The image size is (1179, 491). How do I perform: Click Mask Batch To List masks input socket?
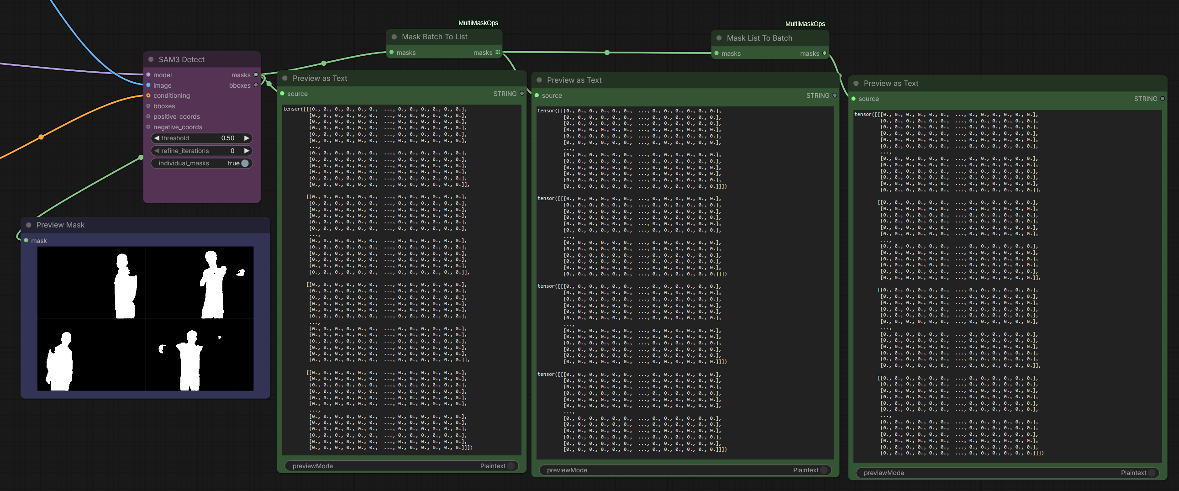(391, 52)
